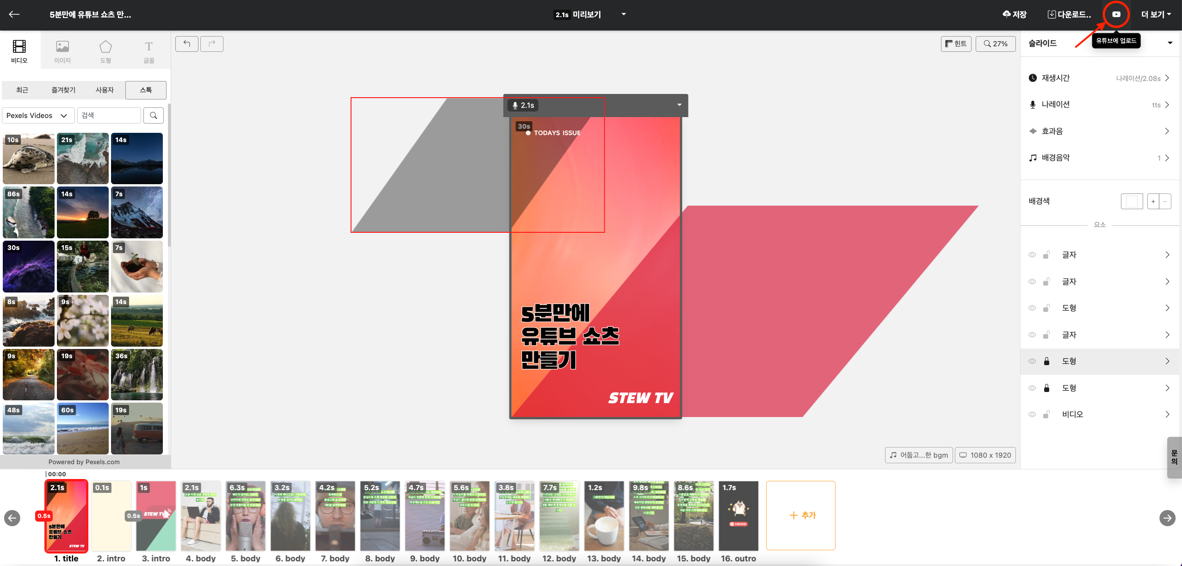Select the 도형 shape tool tab
The width and height of the screenshot is (1182, 566).
105,51
